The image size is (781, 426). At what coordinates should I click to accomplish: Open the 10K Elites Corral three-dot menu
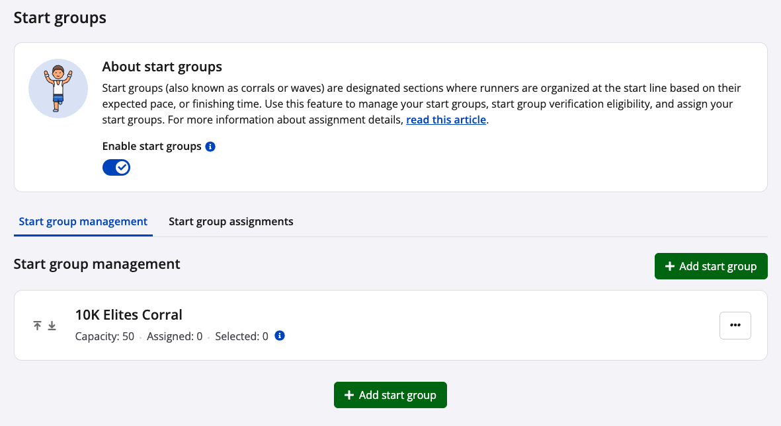[735, 325]
